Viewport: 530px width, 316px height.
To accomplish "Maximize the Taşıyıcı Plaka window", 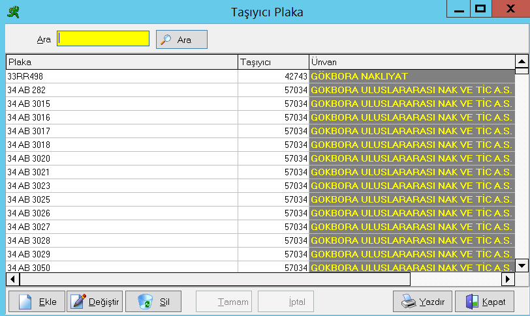I will (x=480, y=9).
